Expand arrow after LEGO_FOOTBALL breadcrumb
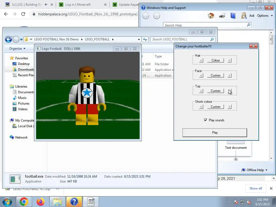Image resolution: width=276 pixels, height=207 pixels. (113, 39)
